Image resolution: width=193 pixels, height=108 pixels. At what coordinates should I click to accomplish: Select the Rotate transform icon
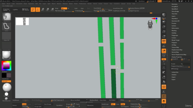[x=52, y=10]
